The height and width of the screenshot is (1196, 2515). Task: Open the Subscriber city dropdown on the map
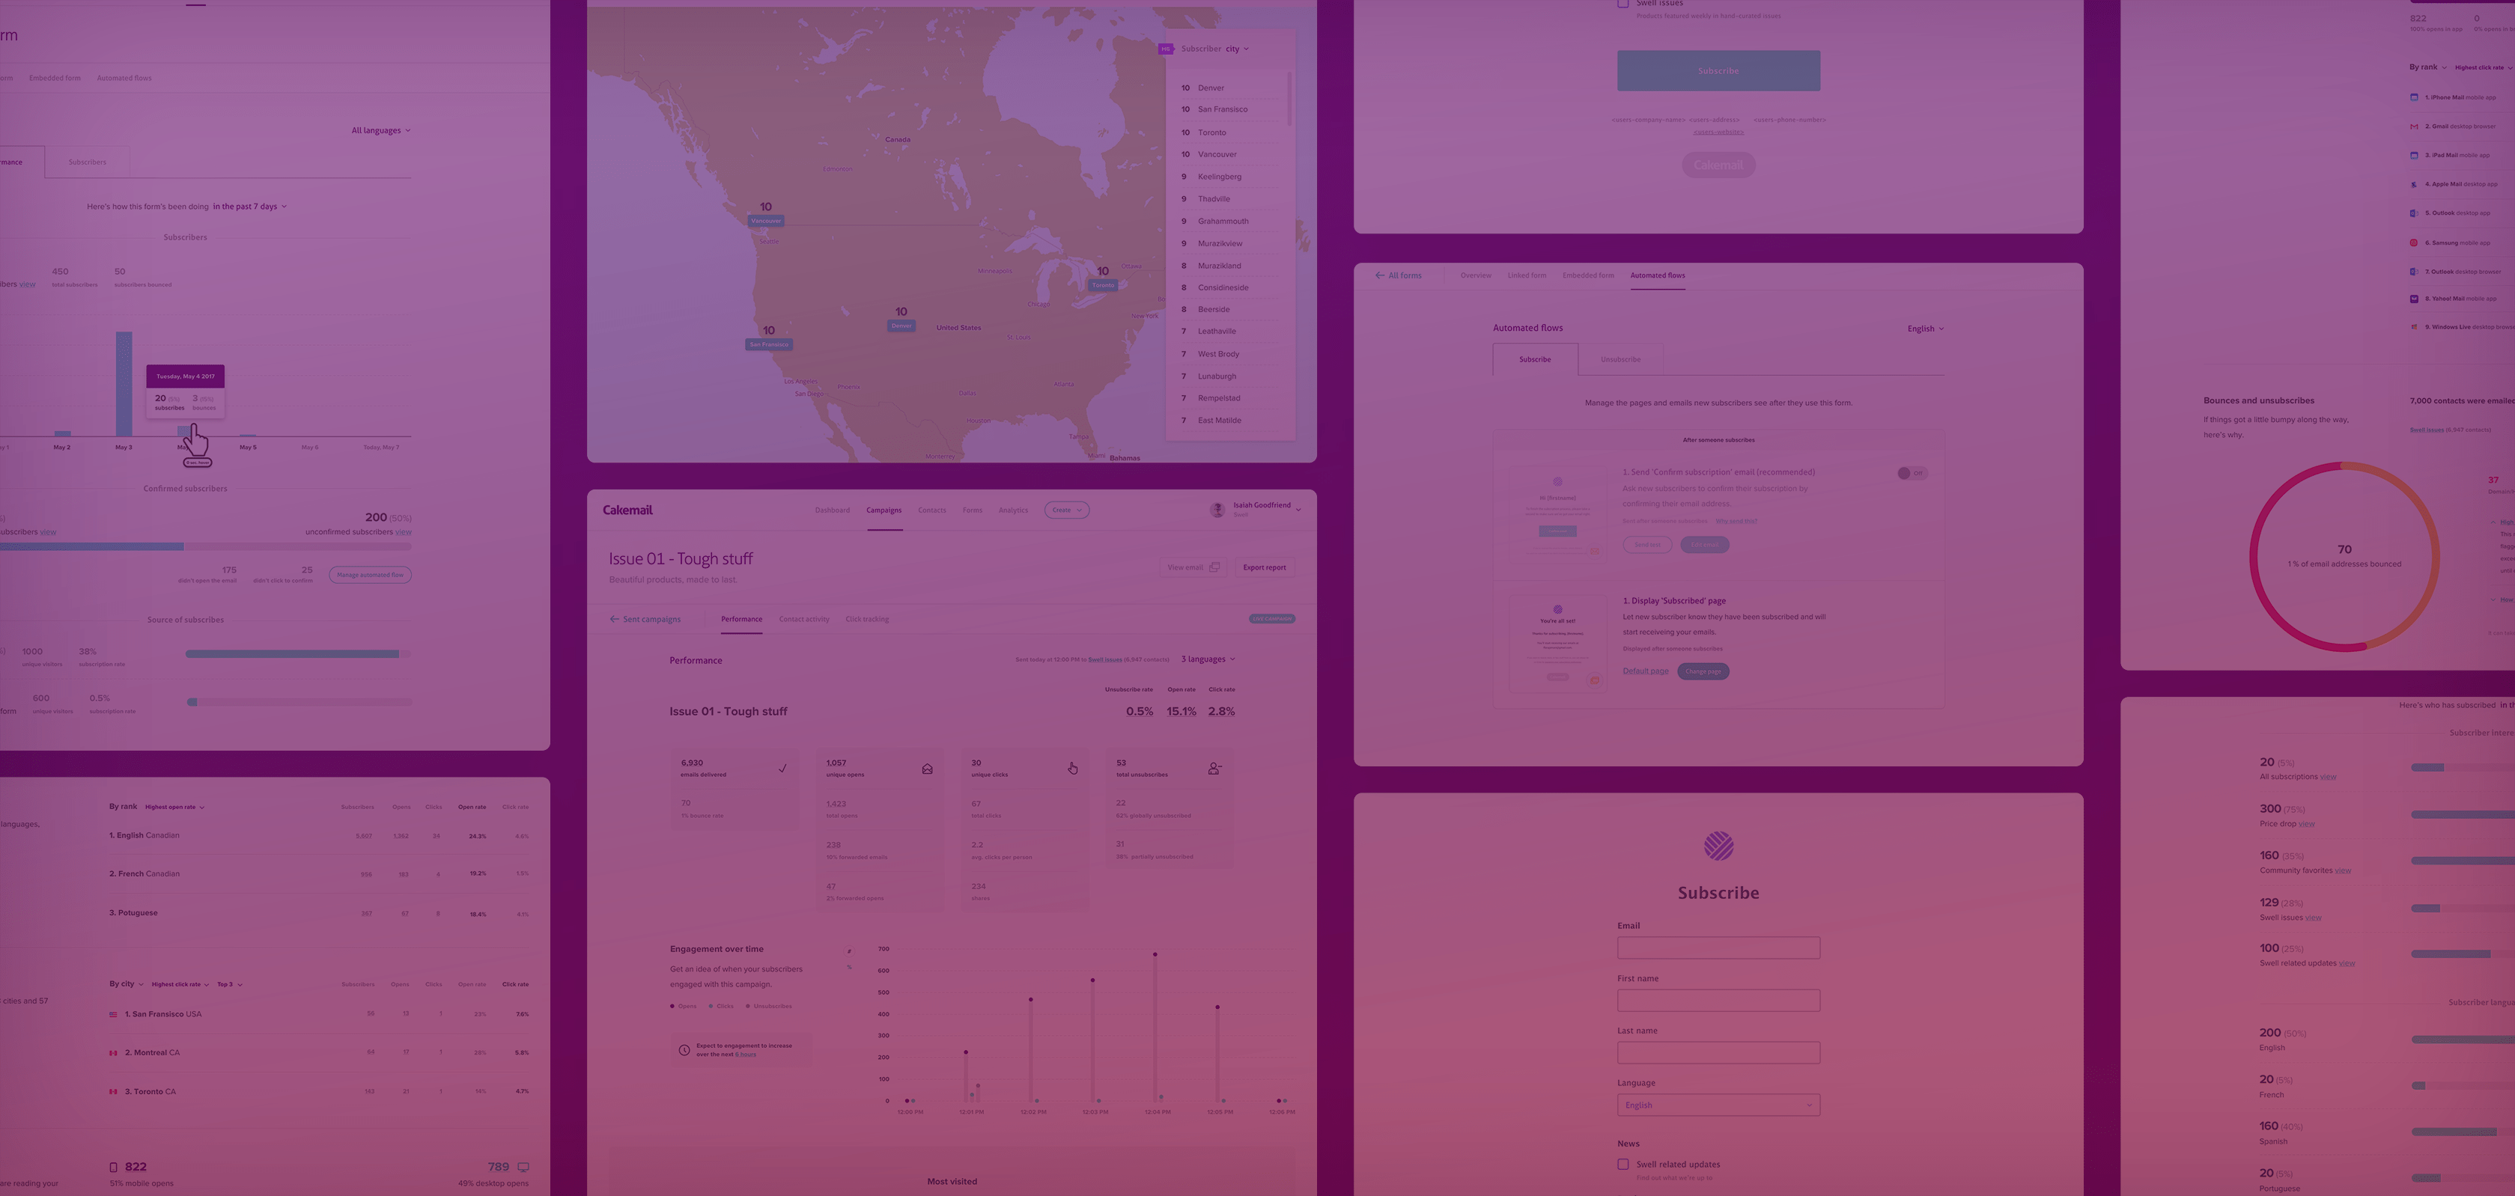(1234, 49)
